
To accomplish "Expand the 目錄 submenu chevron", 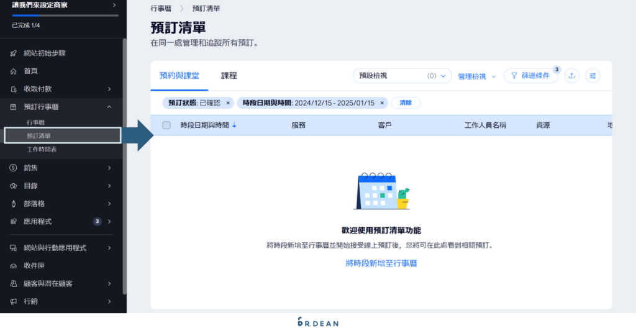I will coord(109,186).
